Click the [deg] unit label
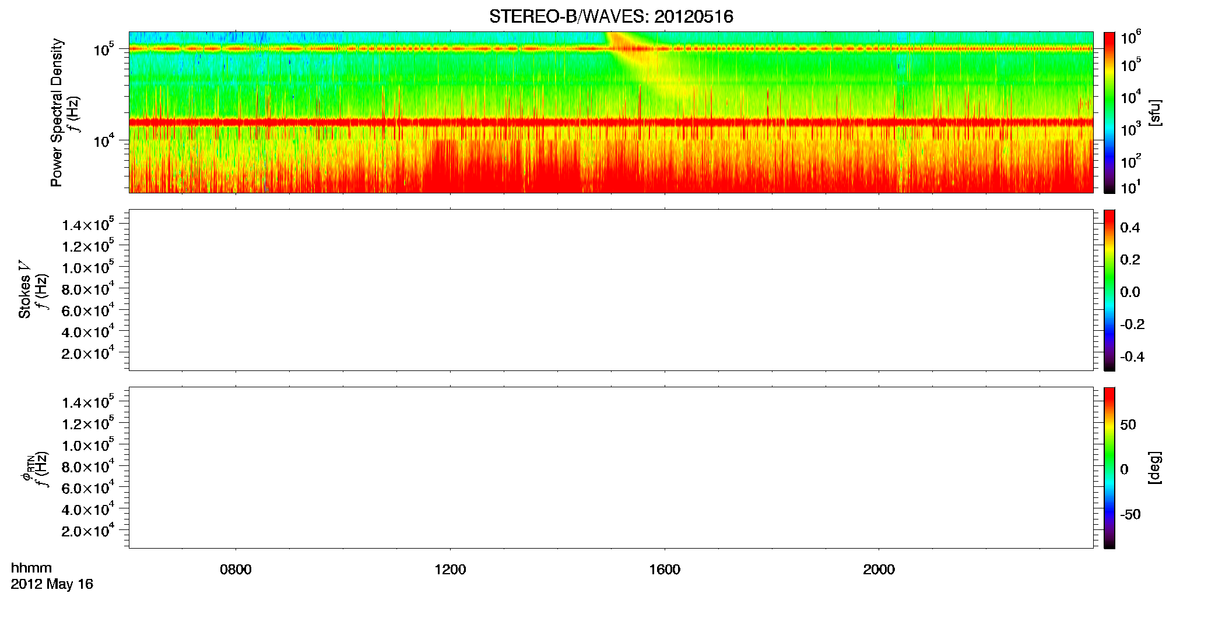 click(1154, 468)
